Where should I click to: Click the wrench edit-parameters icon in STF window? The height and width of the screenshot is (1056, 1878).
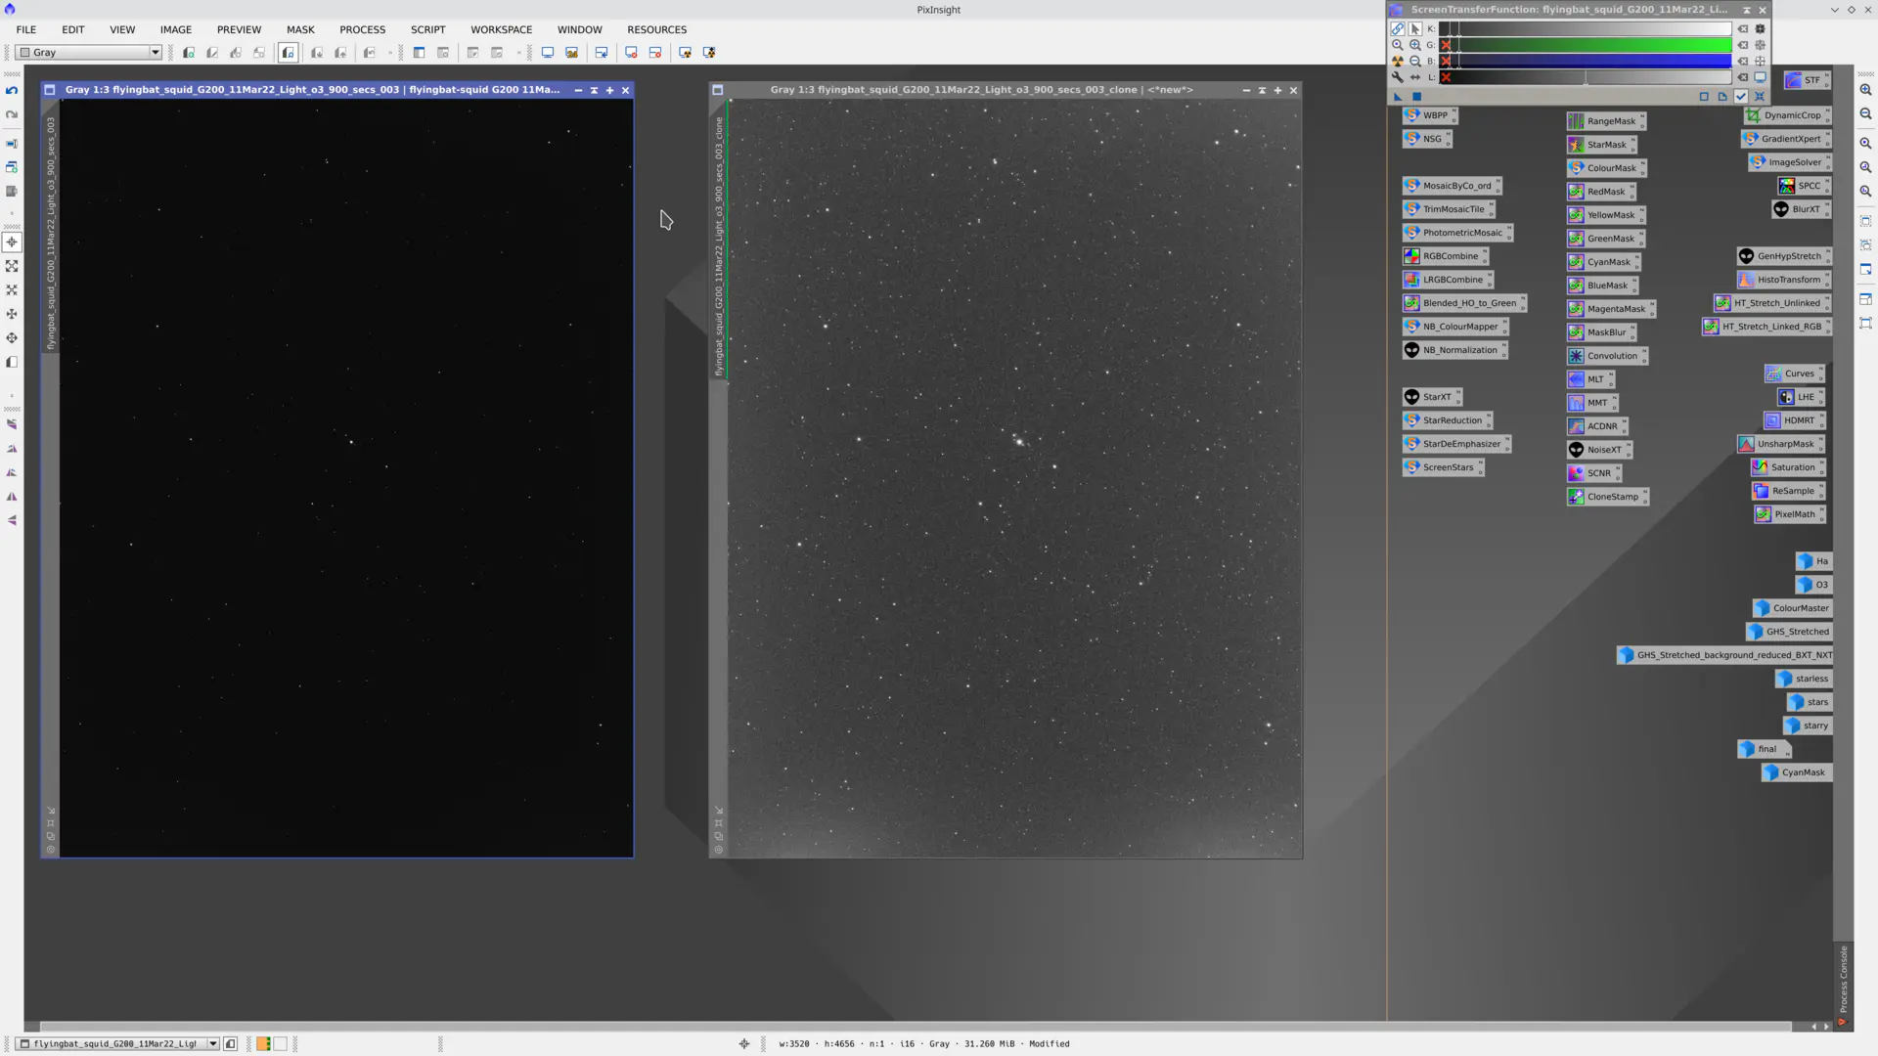[x=1398, y=77]
